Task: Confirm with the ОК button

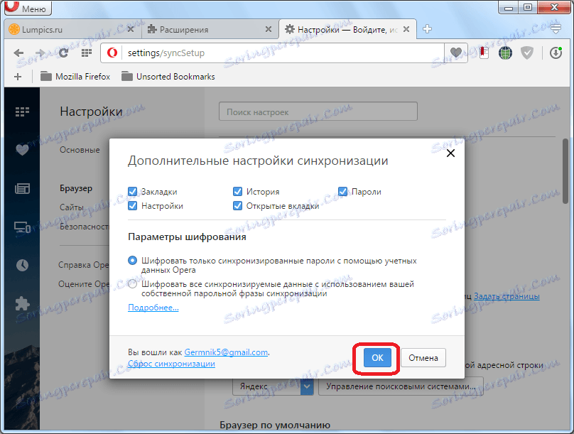Action: click(x=377, y=357)
